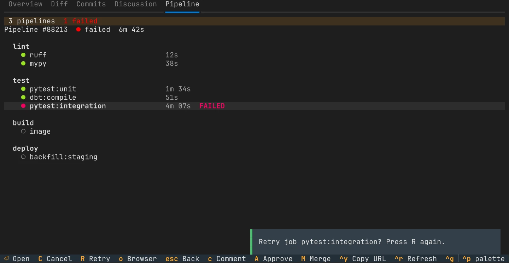This screenshot has height=263, width=509.
Task: Click the red '1 failed' count
Action: pos(81,21)
